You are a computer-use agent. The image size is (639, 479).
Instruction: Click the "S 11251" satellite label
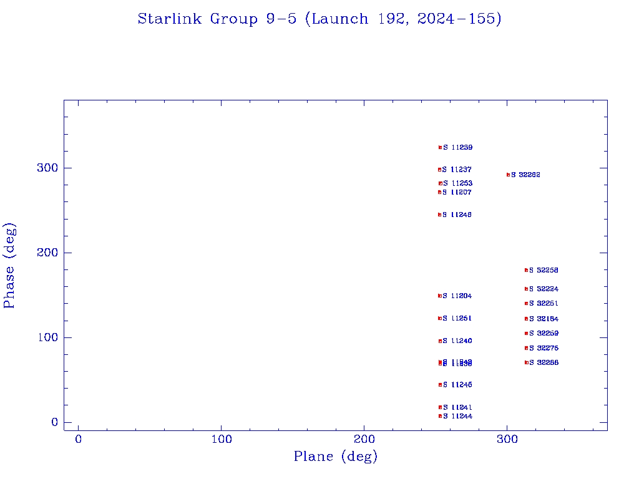pyautogui.click(x=457, y=318)
